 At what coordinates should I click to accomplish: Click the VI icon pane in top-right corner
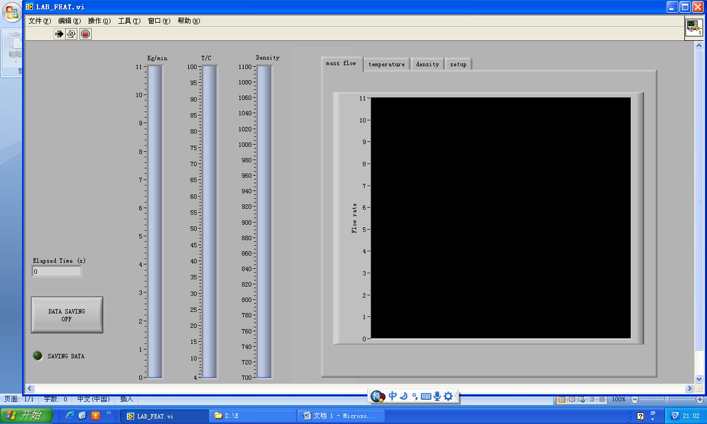[x=694, y=27]
